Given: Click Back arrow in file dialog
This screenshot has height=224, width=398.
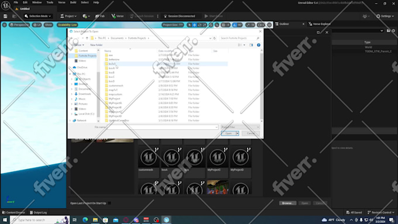Looking at the screenshot, I should click(x=72, y=38).
